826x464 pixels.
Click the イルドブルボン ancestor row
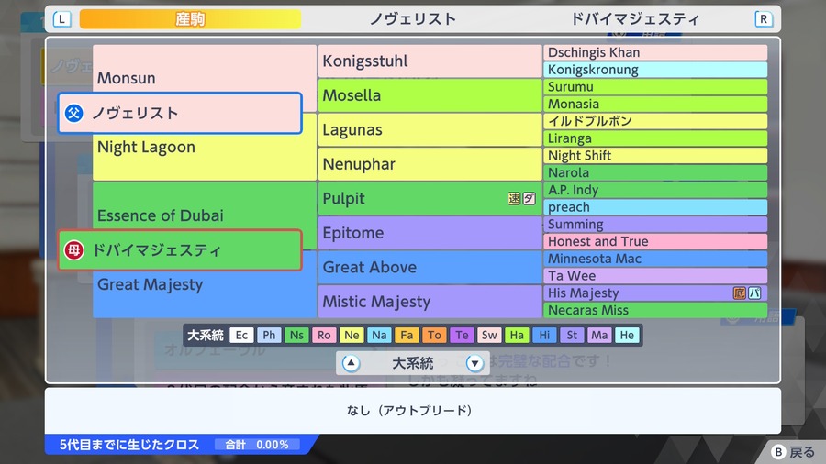coord(655,121)
